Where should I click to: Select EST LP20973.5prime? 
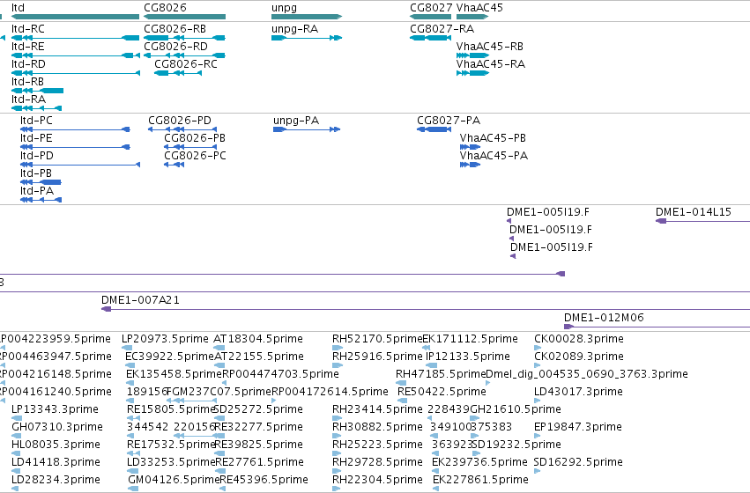click(165, 339)
